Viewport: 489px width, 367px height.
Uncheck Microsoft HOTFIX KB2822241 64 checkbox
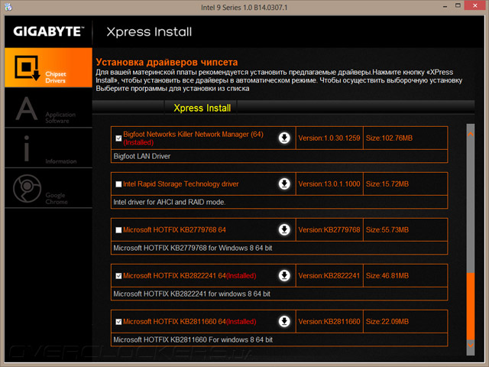[x=118, y=276]
